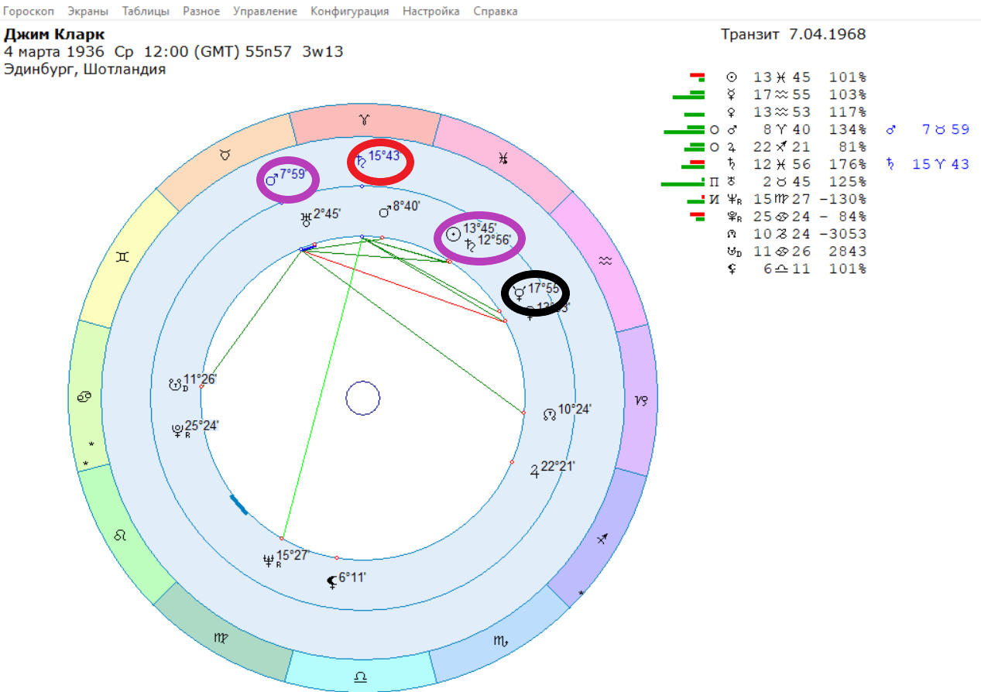Click the small circle at chart center
The height and width of the screenshot is (692, 981).
coord(362,399)
